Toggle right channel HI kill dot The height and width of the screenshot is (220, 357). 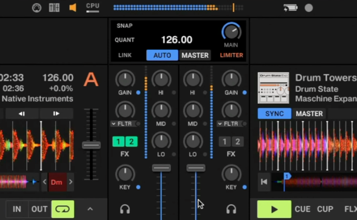click(x=205, y=92)
